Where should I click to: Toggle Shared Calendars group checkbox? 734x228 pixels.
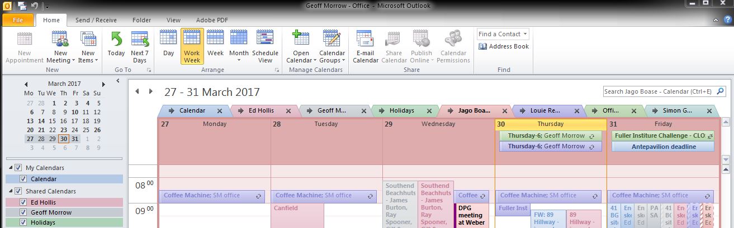point(18,191)
